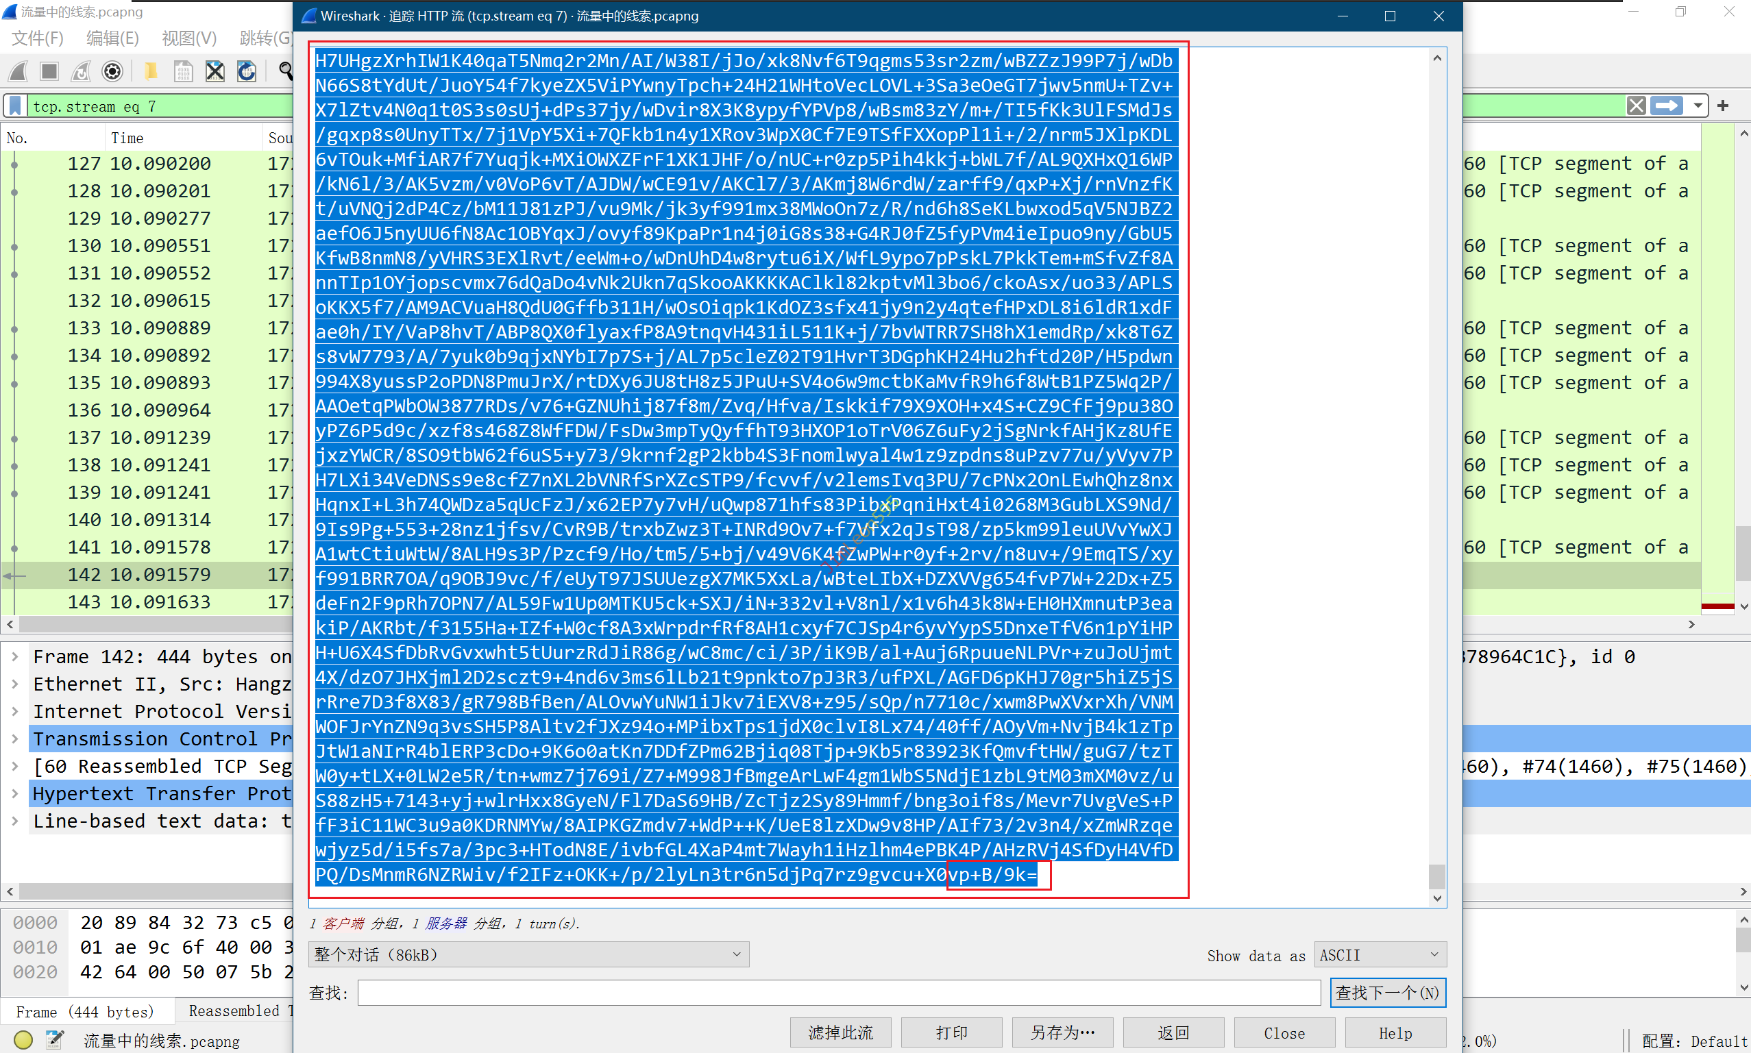Viewport: 1751px width, 1053px height.
Task: Click the 滤掉此流 button
Action: point(840,1032)
